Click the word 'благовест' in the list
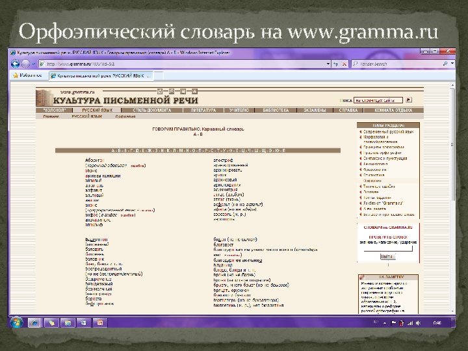Viewport: 468px width, 351px height. point(224,244)
